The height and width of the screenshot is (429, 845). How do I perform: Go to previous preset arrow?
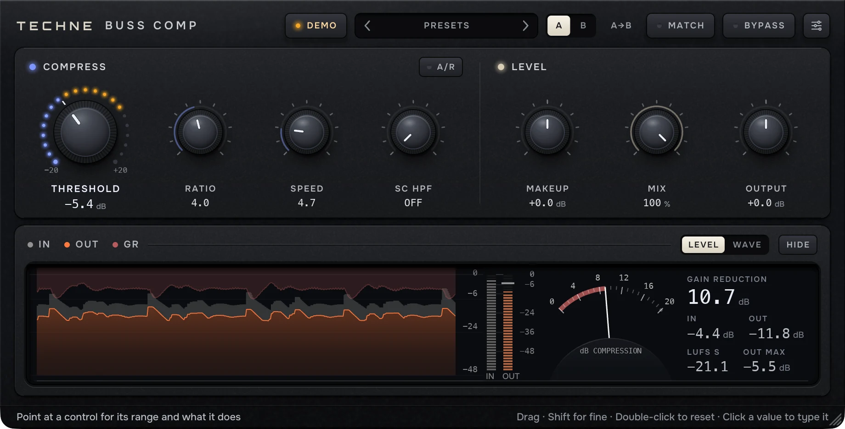tap(367, 26)
